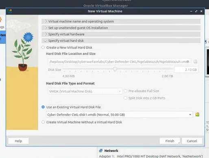209x158 pixels.
Task: Click the Network section icon in VirtualBox Manager
Action: tap(101, 151)
